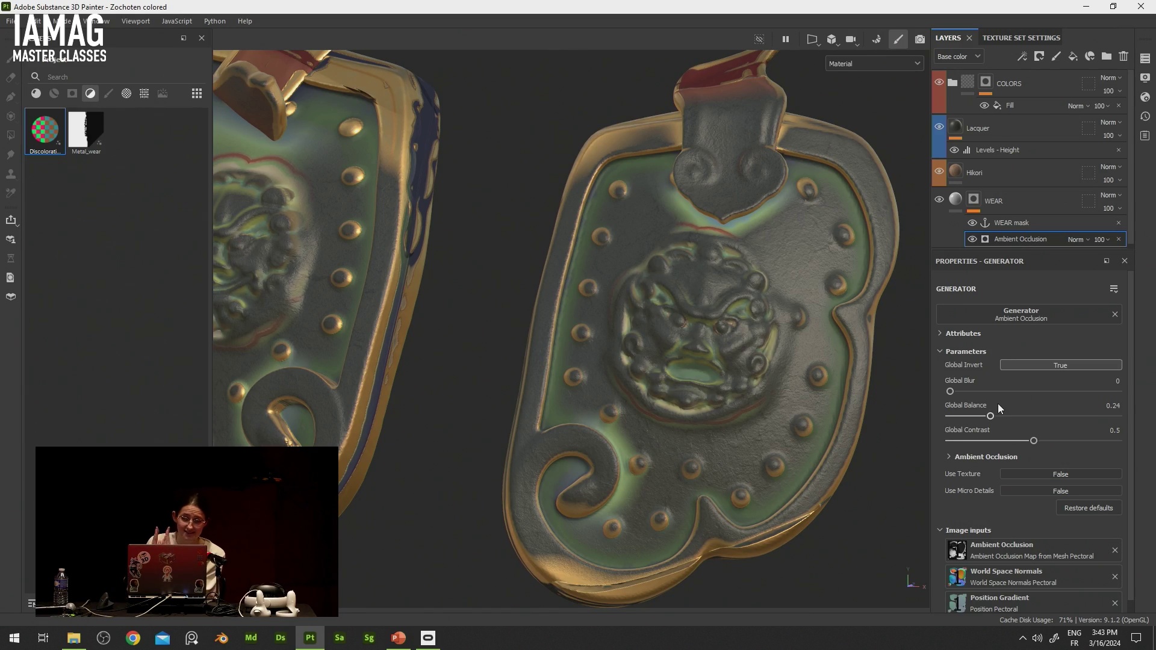Open the JavaScript menu

[177, 21]
